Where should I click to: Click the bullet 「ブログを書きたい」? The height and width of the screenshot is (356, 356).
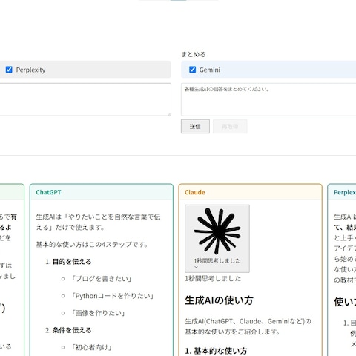coord(101,279)
